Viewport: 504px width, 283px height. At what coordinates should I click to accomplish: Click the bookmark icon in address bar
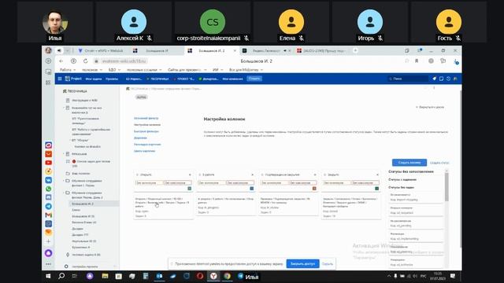point(417,61)
